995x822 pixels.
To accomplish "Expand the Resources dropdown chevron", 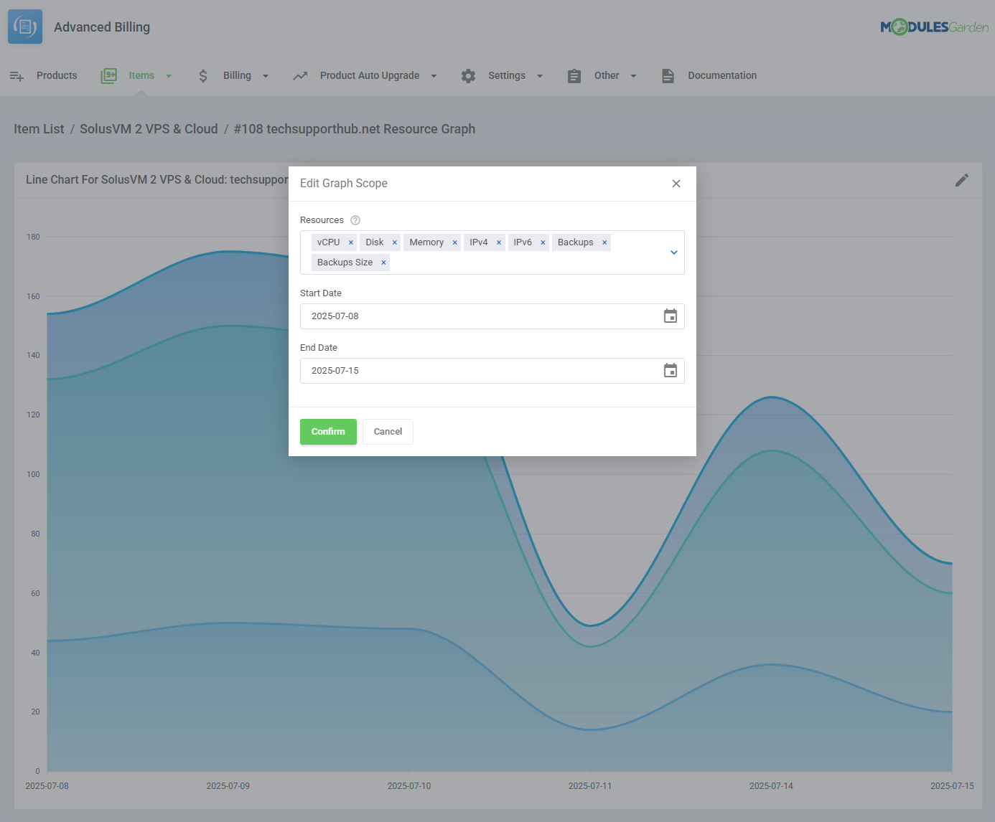I will pos(673,252).
